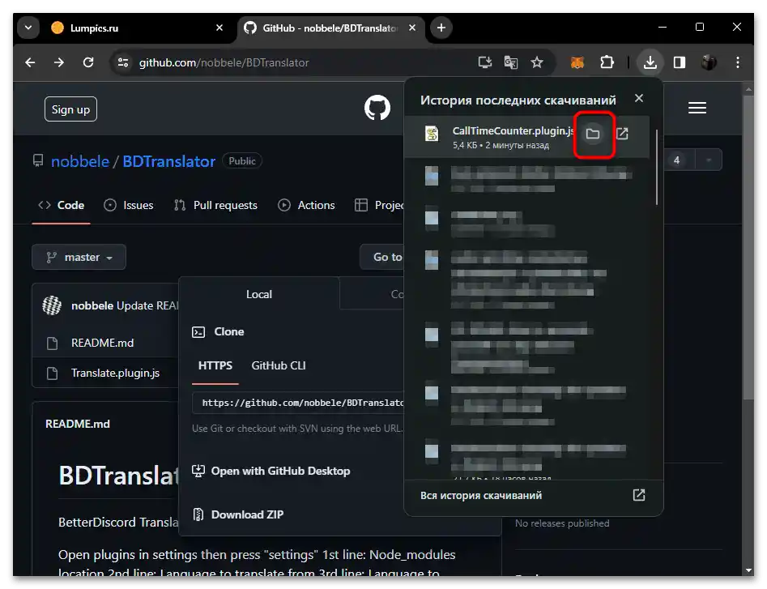Close the GitHub BDTranslator tab

tap(412, 28)
